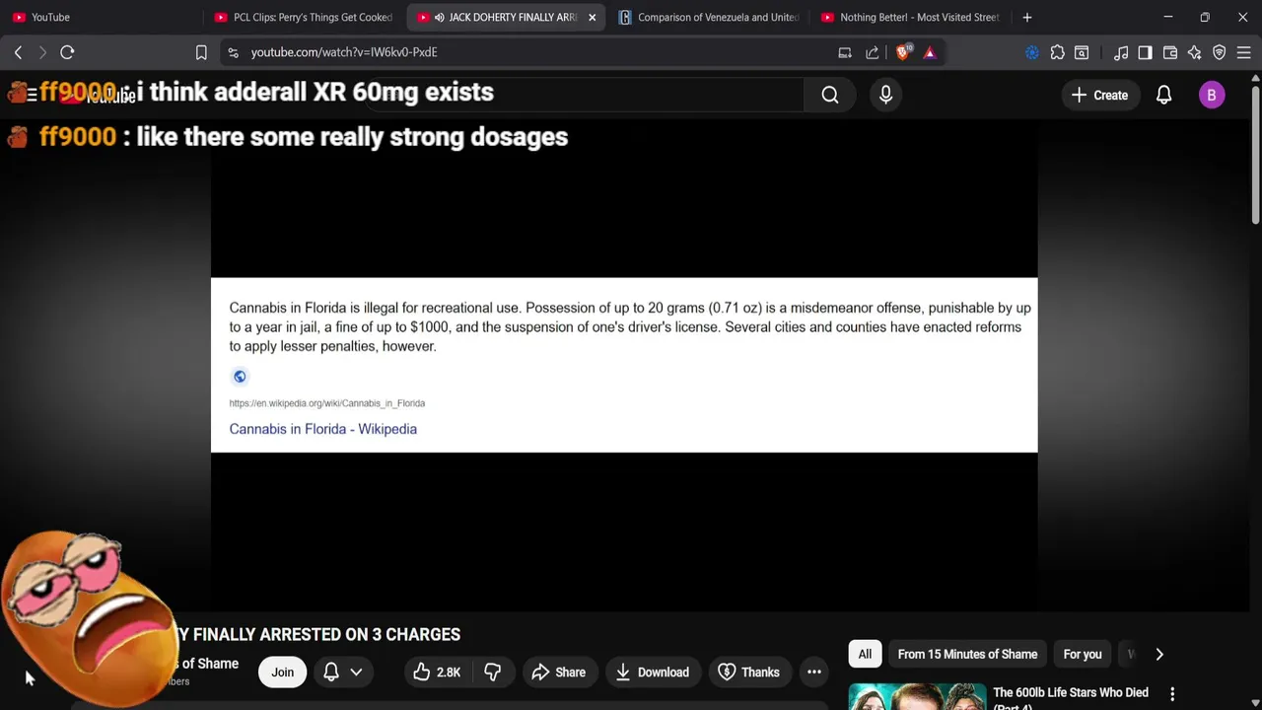Open Brave Rewards triangle icon

click(x=930, y=52)
